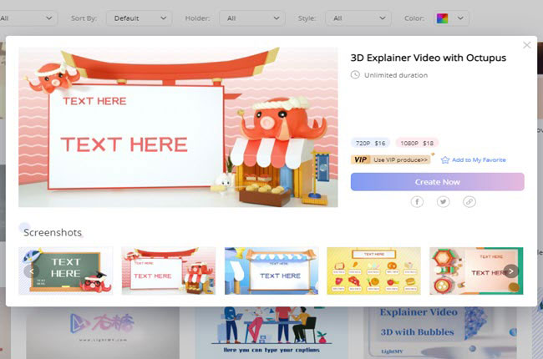The height and width of the screenshot is (359, 543).
Task: Click Add to My Favorite link
Action: [479, 160]
